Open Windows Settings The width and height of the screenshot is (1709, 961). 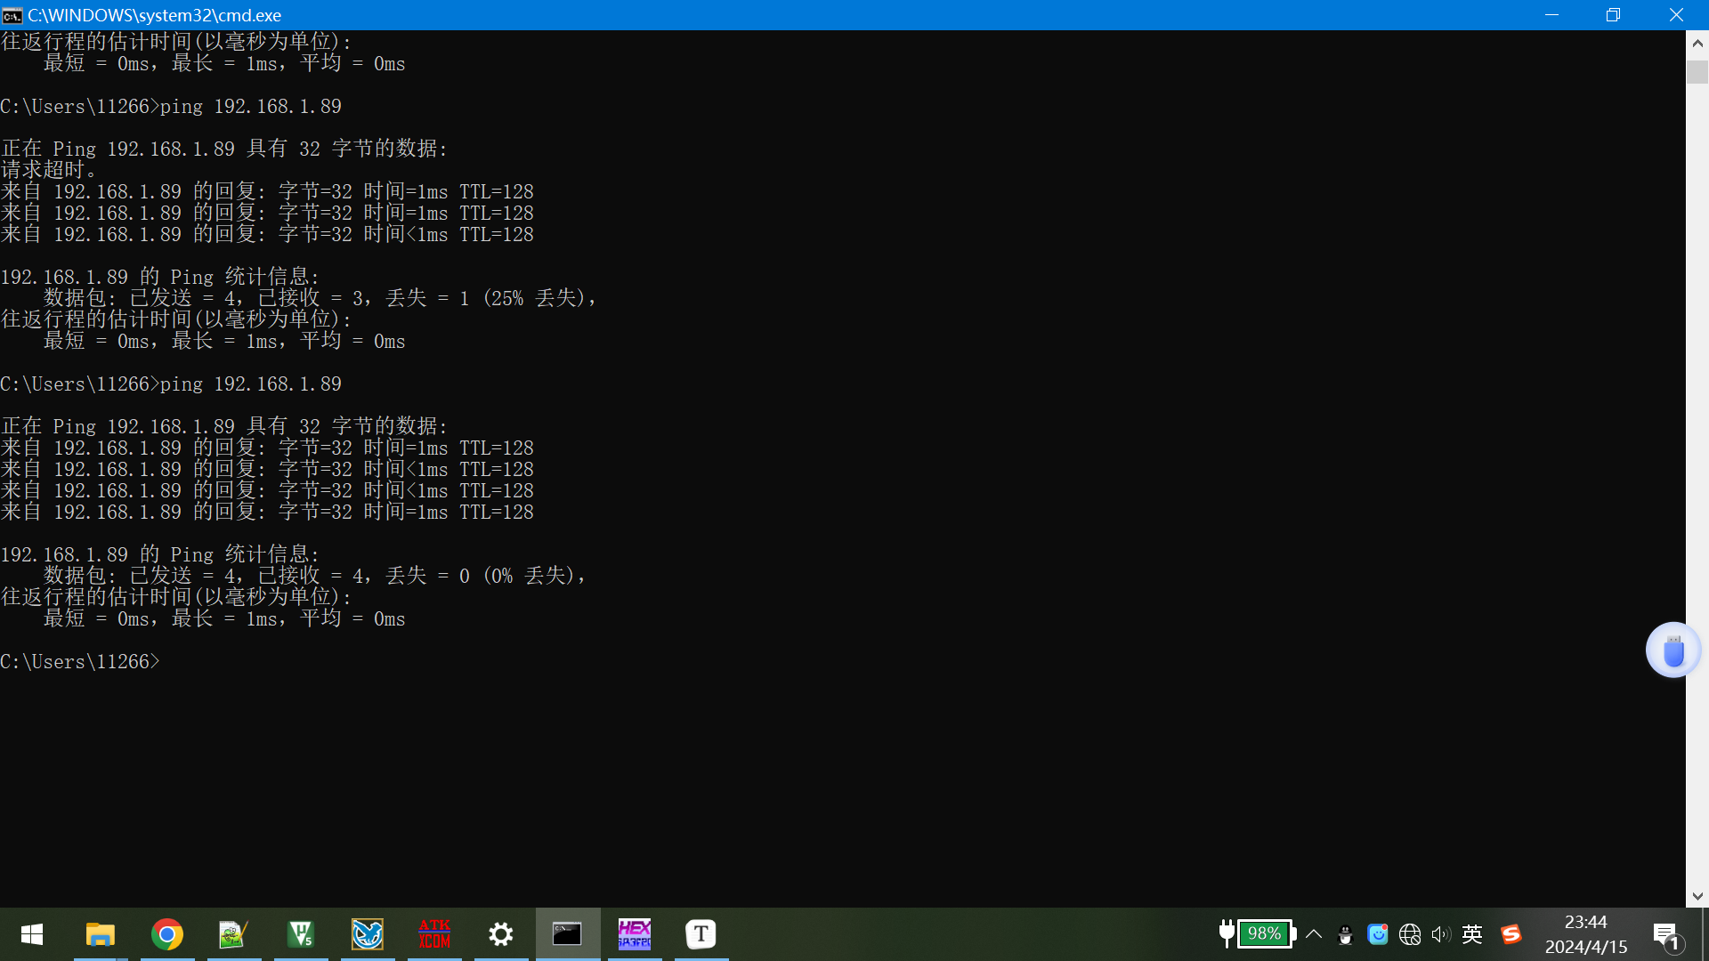point(500,934)
